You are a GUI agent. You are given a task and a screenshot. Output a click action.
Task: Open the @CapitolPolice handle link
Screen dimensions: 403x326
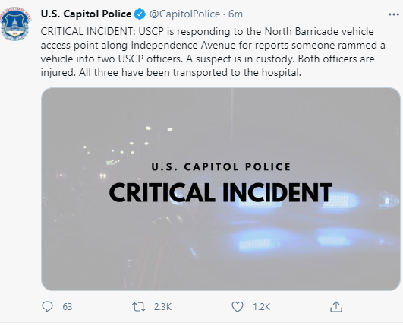tap(184, 14)
